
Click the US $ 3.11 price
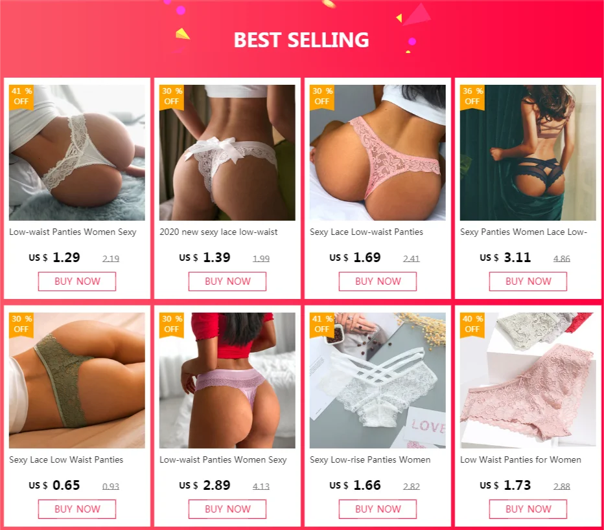[x=505, y=258]
